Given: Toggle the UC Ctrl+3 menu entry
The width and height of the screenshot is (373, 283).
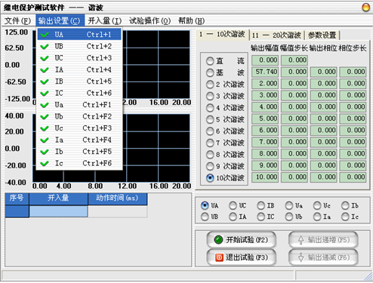Looking at the screenshot, I should point(79,58).
